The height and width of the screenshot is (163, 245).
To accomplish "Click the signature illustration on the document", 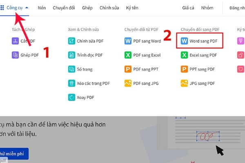I will pyautogui.click(x=208, y=136).
